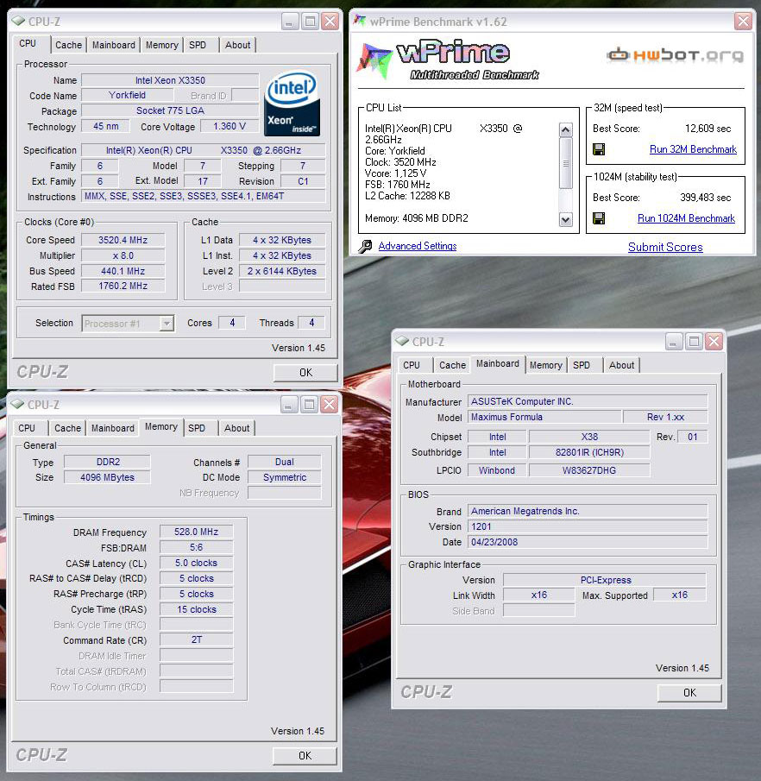Open Memory tab in Mainboard CPU-Z window
Screen dimensions: 761x781
click(x=546, y=365)
